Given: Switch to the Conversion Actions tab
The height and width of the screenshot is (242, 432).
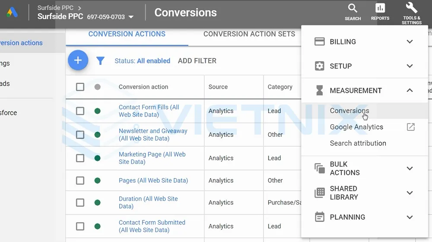Looking at the screenshot, I should click(127, 34).
